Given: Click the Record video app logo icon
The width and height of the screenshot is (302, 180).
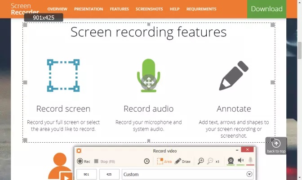Looking at the screenshot, I should [x=79, y=151].
